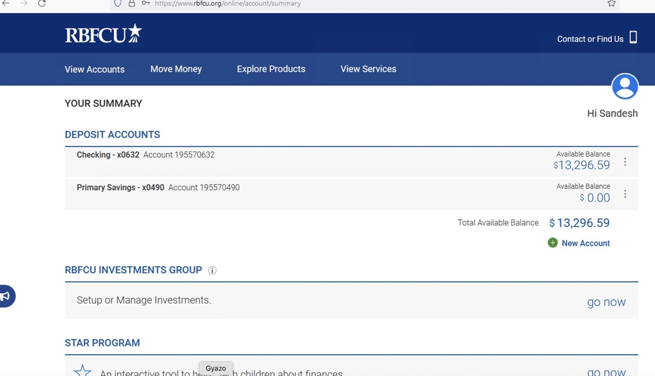This screenshot has height=376, width=655.
Task: Open the Checking - x0632 account
Action: (108, 155)
